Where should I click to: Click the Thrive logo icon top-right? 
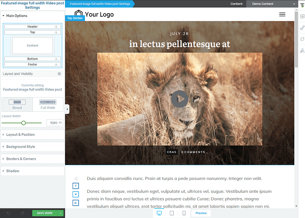point(302,6)
